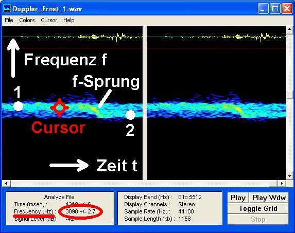295x233 pixels.
Task: Click the vertical scrollbar down arrow
Action: coord(289,176)
